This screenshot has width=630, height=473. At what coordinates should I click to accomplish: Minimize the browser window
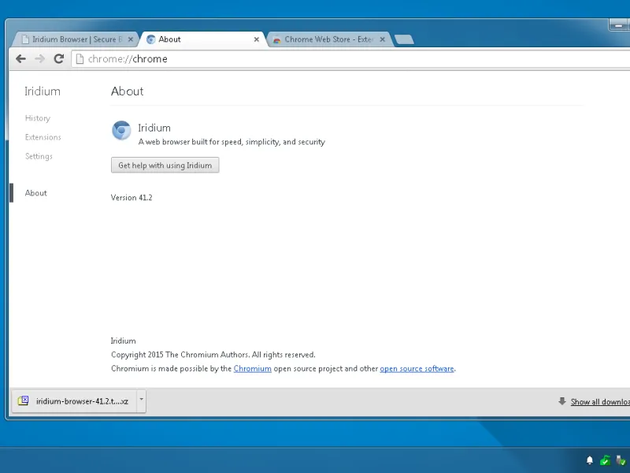point(619,25)
